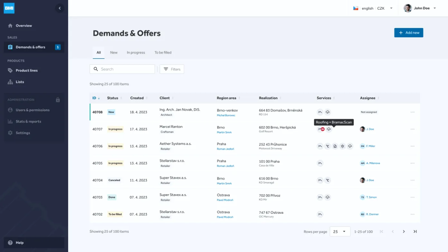448x252 pixels.
Task: Open three-dot menu for row 40702
Action: 412,214
